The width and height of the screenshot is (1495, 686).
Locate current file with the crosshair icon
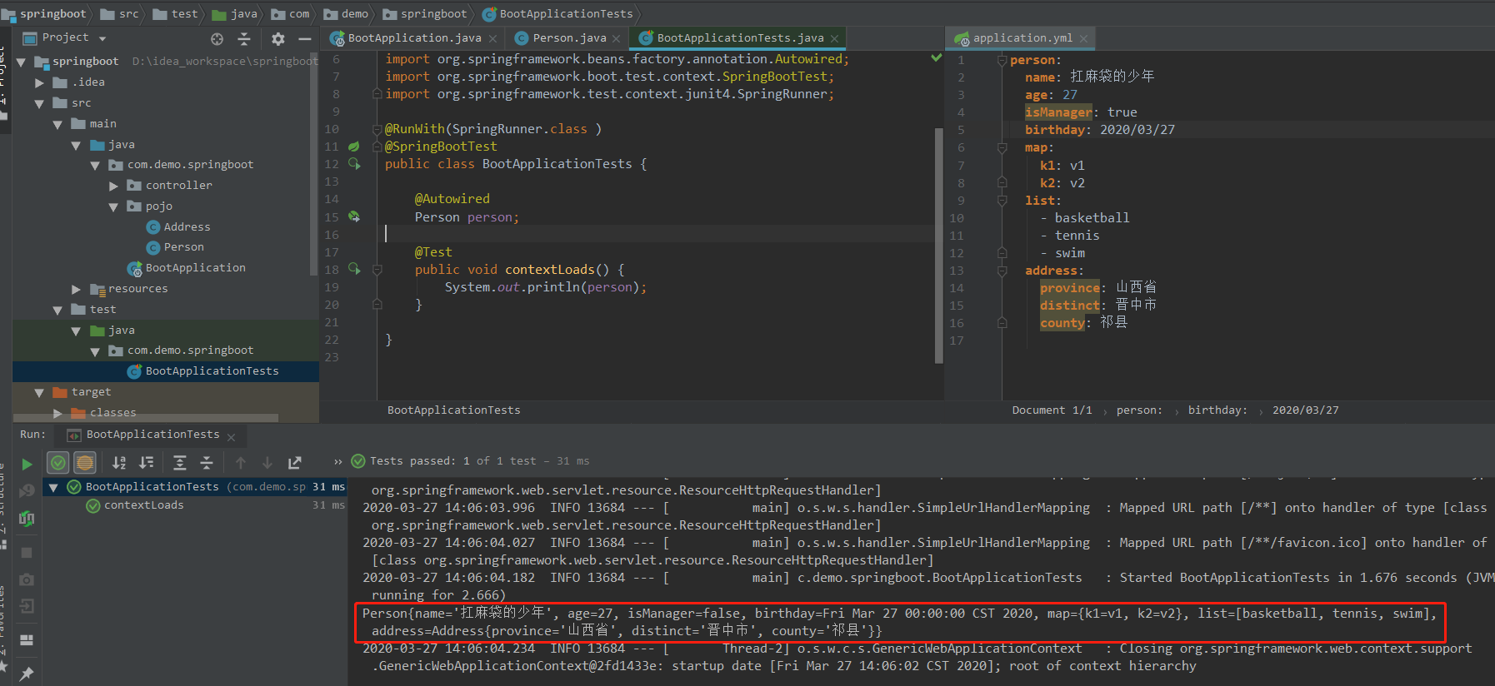(x=217, y=38)
